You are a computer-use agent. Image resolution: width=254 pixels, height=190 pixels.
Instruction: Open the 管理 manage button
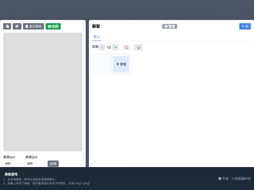click(x=170, y=26)
